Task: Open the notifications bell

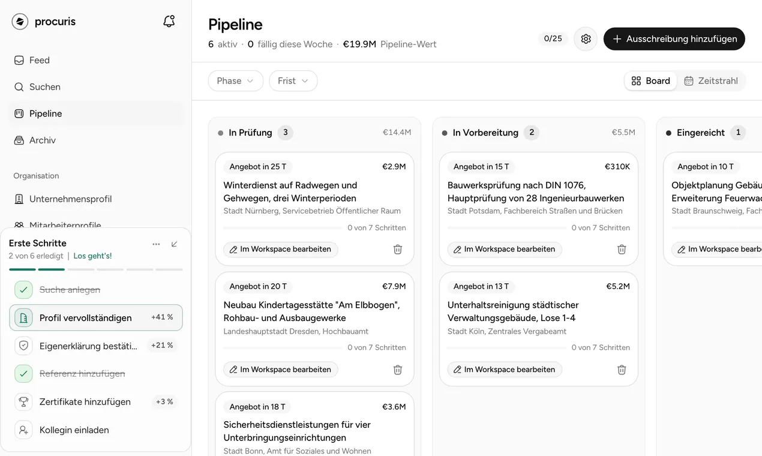Action: pos(169,22)
